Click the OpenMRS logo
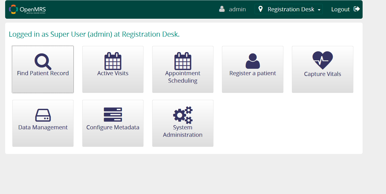 coord(27,9)
